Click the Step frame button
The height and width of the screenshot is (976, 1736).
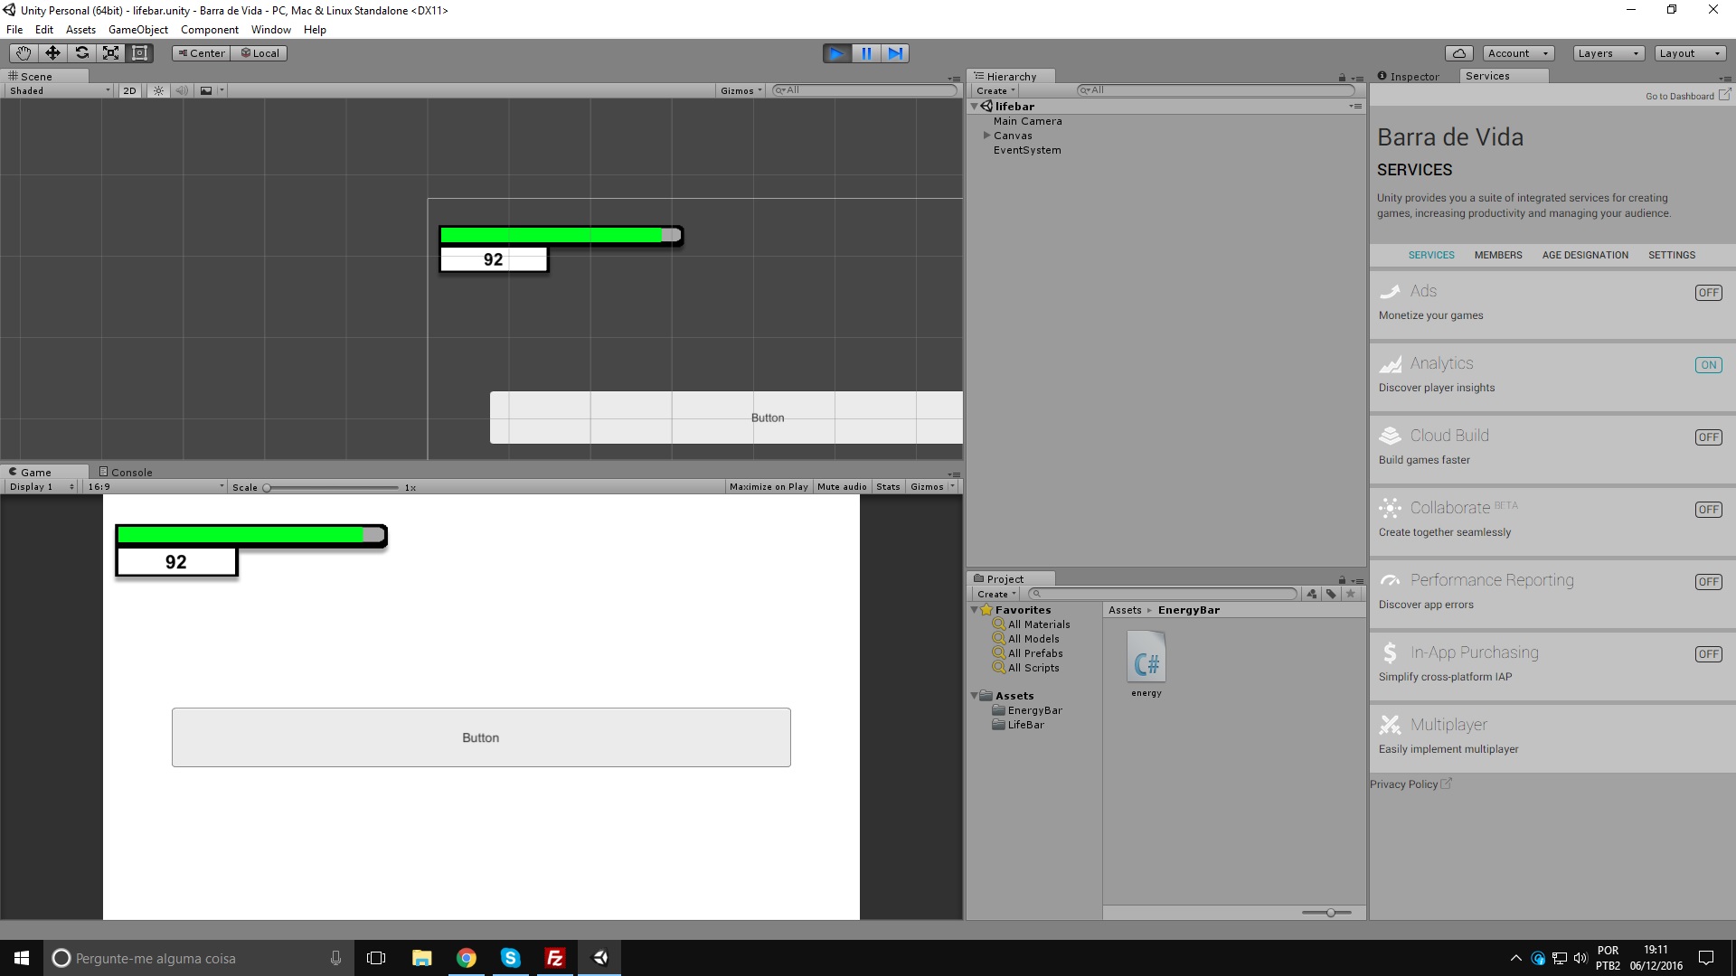895,53
